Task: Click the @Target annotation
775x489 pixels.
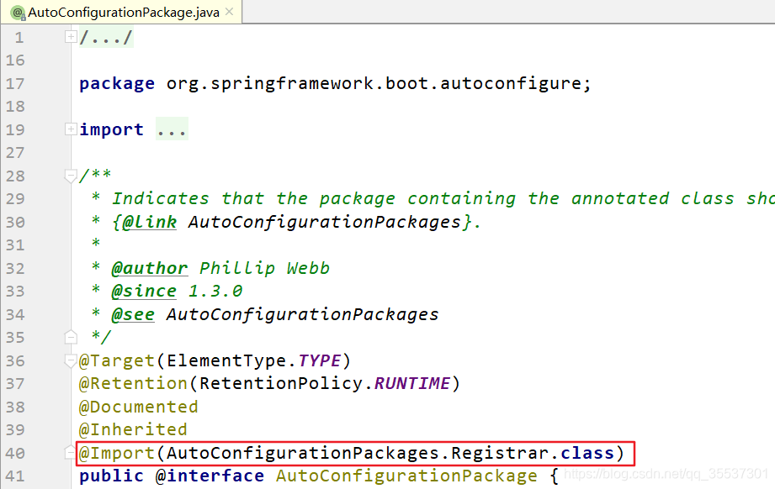Action: coord(117,360)
